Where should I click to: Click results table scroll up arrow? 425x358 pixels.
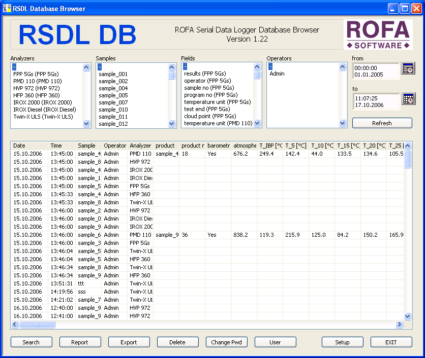tap(407, 146)
